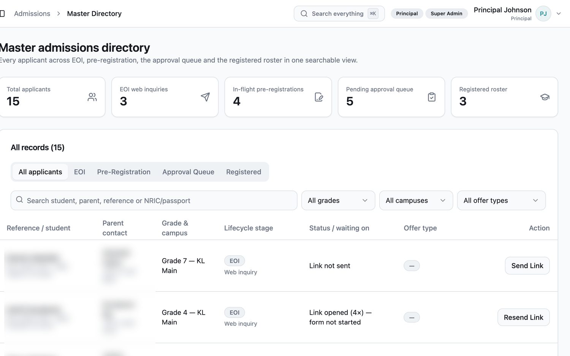
Task: Click the offer type dash in Grade 7 row
Action: tap(412, 266)
